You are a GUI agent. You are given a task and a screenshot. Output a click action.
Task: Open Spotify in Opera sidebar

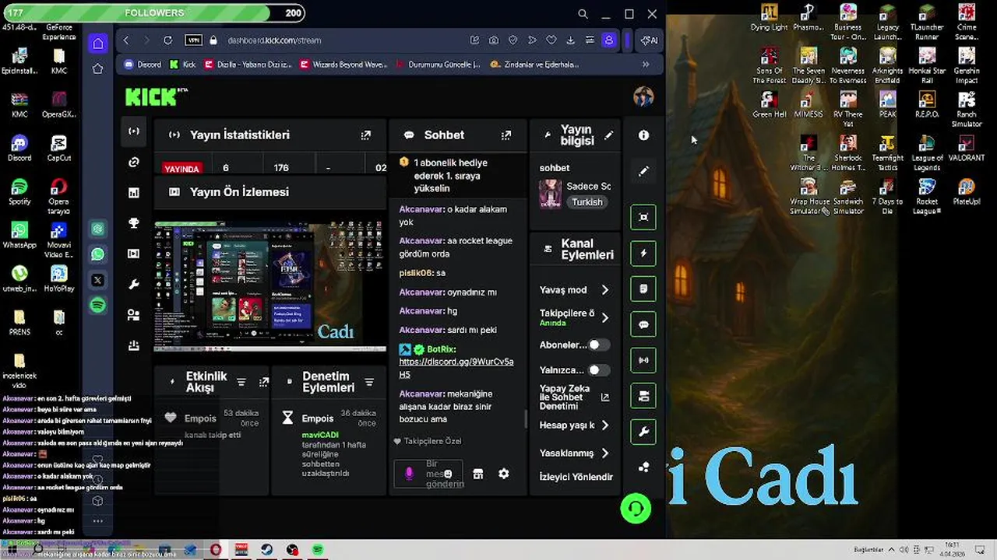pyautogui.click(x=97, y=306)
